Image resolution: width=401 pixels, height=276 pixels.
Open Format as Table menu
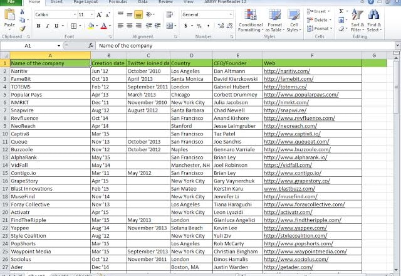(x=275, y=21)
